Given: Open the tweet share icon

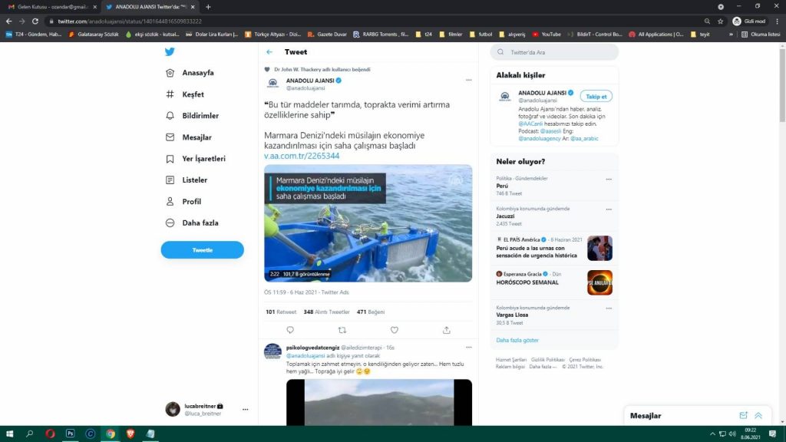Looking at the screenshot, I should coord(447,330).
